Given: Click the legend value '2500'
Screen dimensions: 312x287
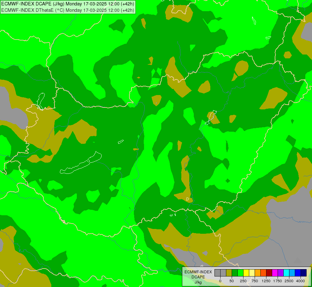Looking at the screenshot, I should point(289,281).
